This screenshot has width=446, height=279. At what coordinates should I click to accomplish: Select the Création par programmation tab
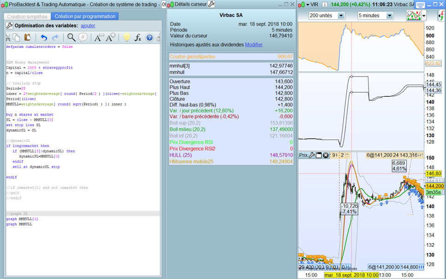tap(85, 16)
